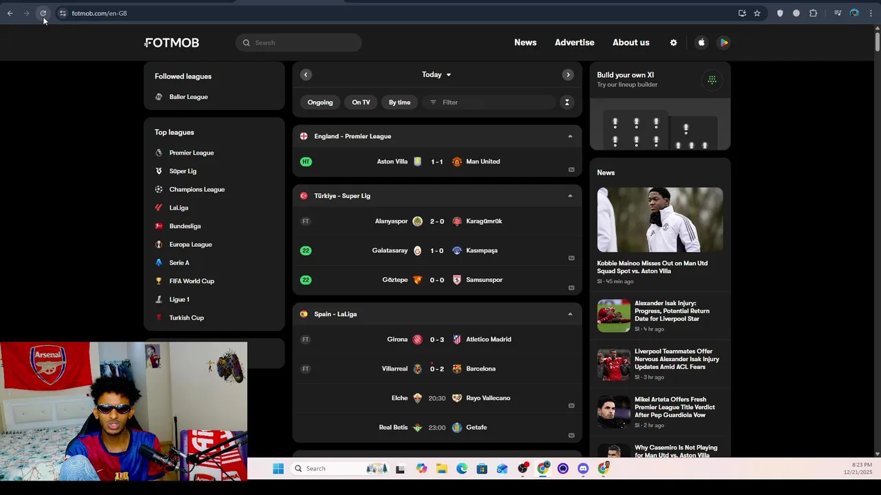Click TV icon on Galatasaray match row
The height and width of the screenshot is (495, 881).
click(x=571, y=258)
